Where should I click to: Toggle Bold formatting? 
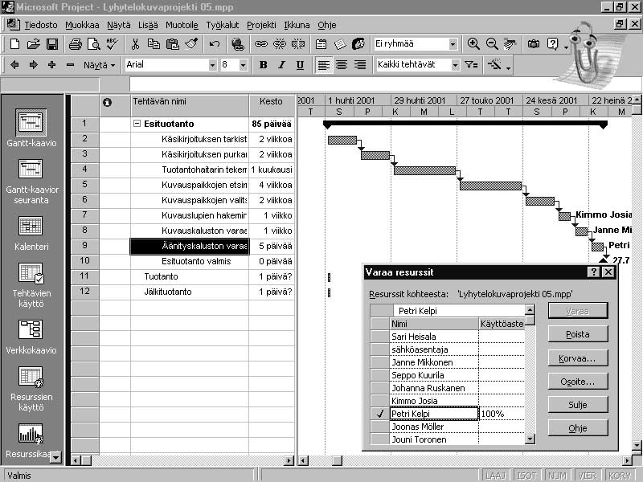click(264, 65)
